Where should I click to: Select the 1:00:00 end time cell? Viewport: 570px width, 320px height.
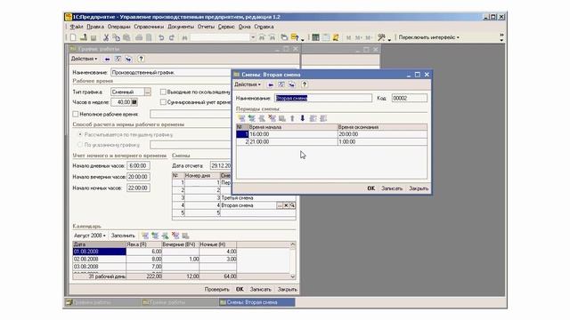click(382, 142)
